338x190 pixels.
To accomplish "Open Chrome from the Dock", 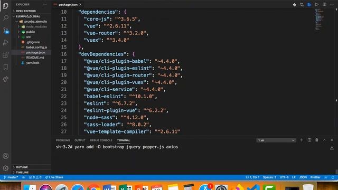I will point(93,187).
